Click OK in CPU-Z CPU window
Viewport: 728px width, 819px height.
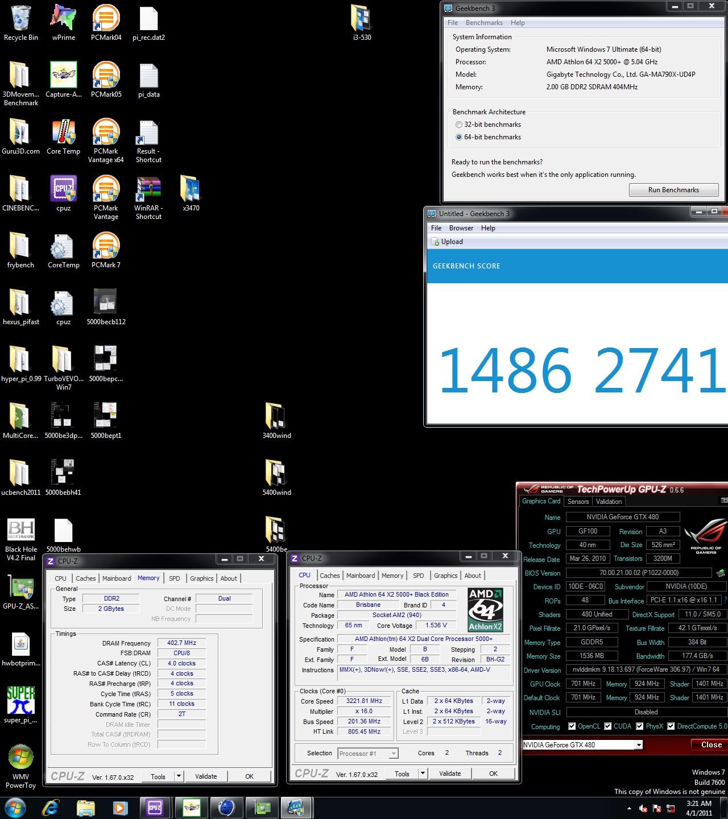point(493,773)
